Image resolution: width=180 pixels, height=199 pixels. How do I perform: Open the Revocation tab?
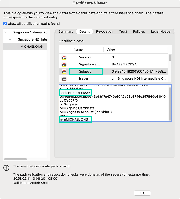(x=104, y=31)
